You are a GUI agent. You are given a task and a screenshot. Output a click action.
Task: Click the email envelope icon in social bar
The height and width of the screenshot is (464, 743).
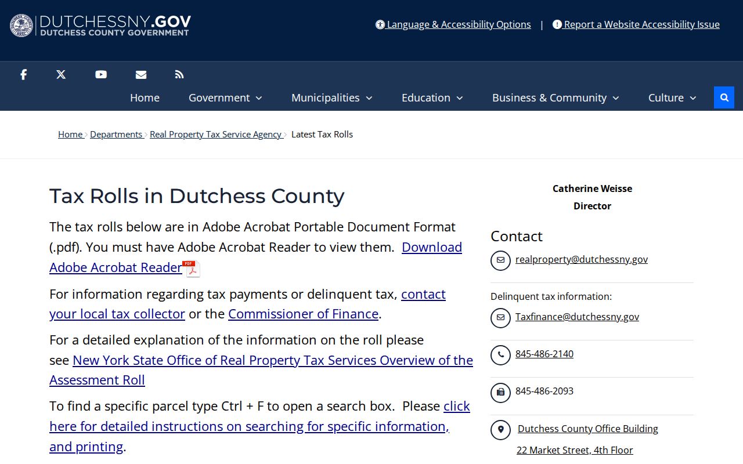(x=141, y=74)
